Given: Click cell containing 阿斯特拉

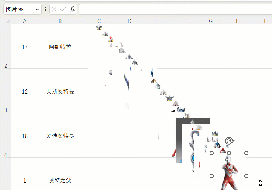Looking at the screenshot, I should pos(60,47).
